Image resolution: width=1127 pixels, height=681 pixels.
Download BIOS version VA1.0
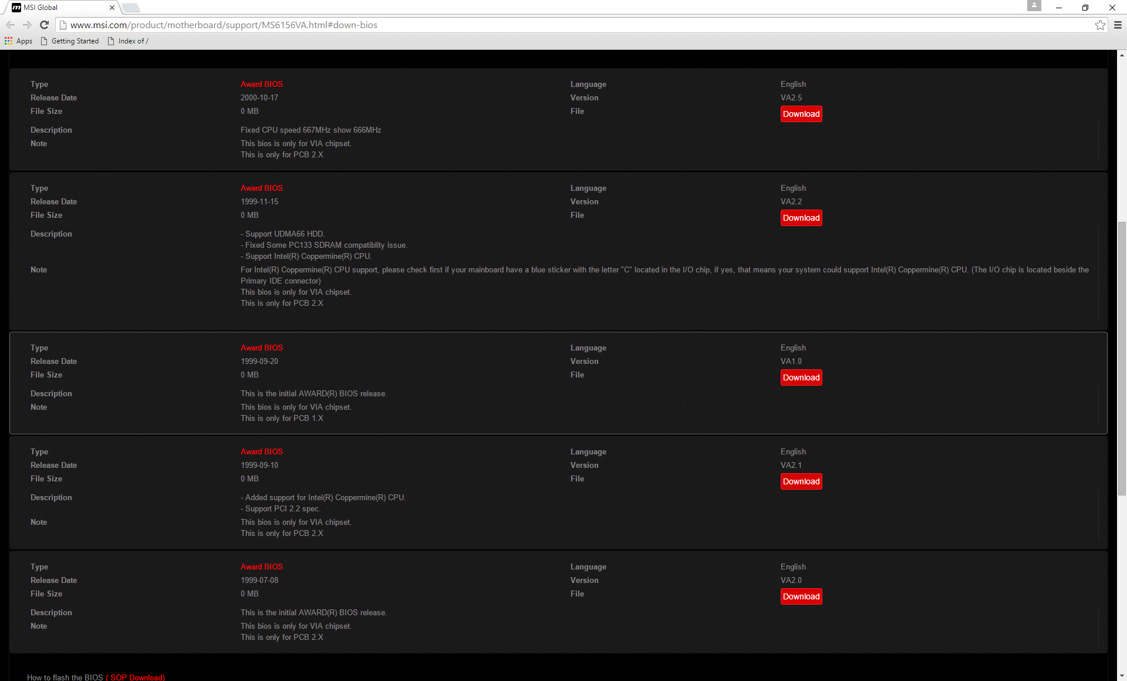click(801, 377)
